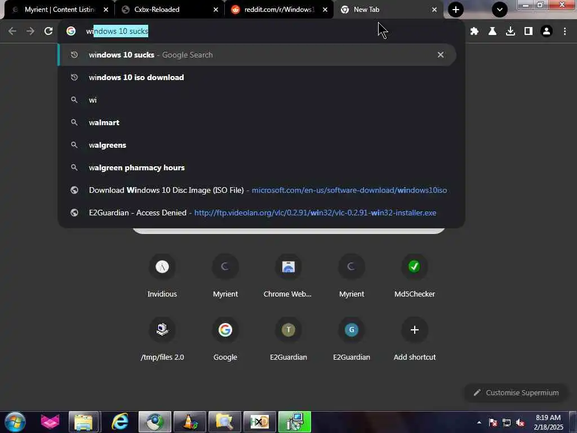
Task: Show hidden system tray icons
Action: [479, 422]
